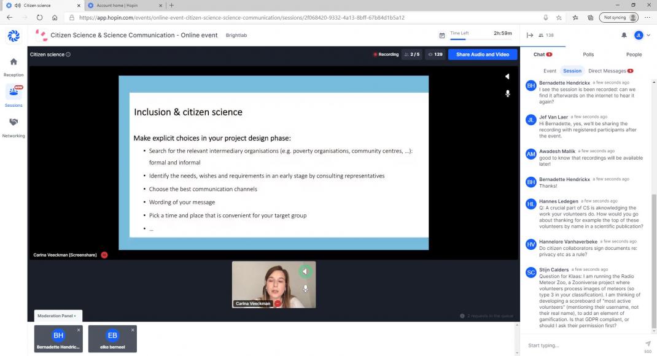657x356 pixels.
Task: Click the Recording indicator
Action: point(386,55)
